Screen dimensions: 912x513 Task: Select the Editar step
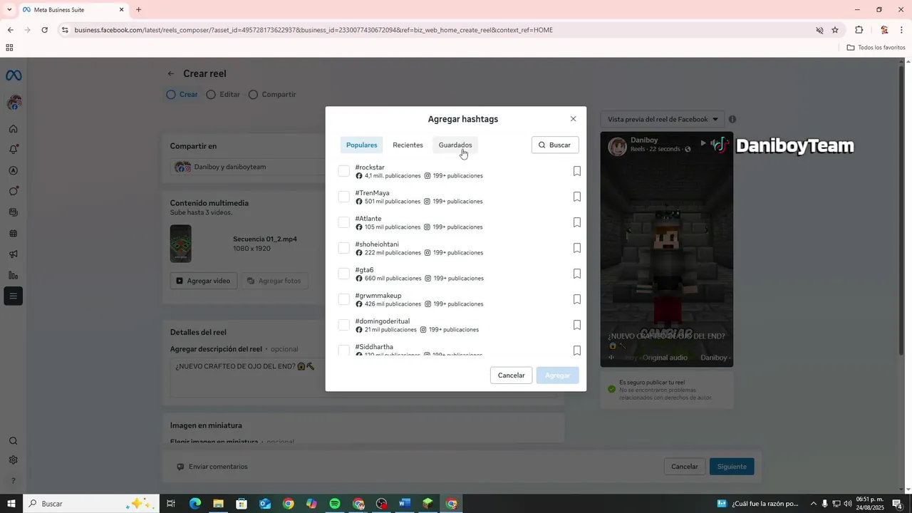coord(223,94)
